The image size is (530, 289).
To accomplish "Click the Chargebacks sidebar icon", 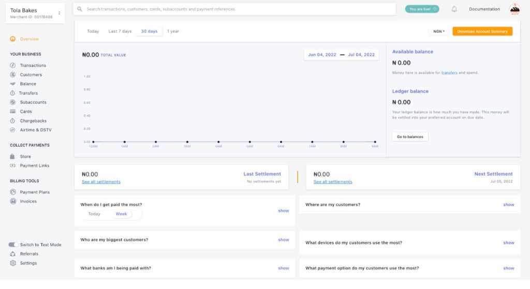I will (x=12, y=120).
